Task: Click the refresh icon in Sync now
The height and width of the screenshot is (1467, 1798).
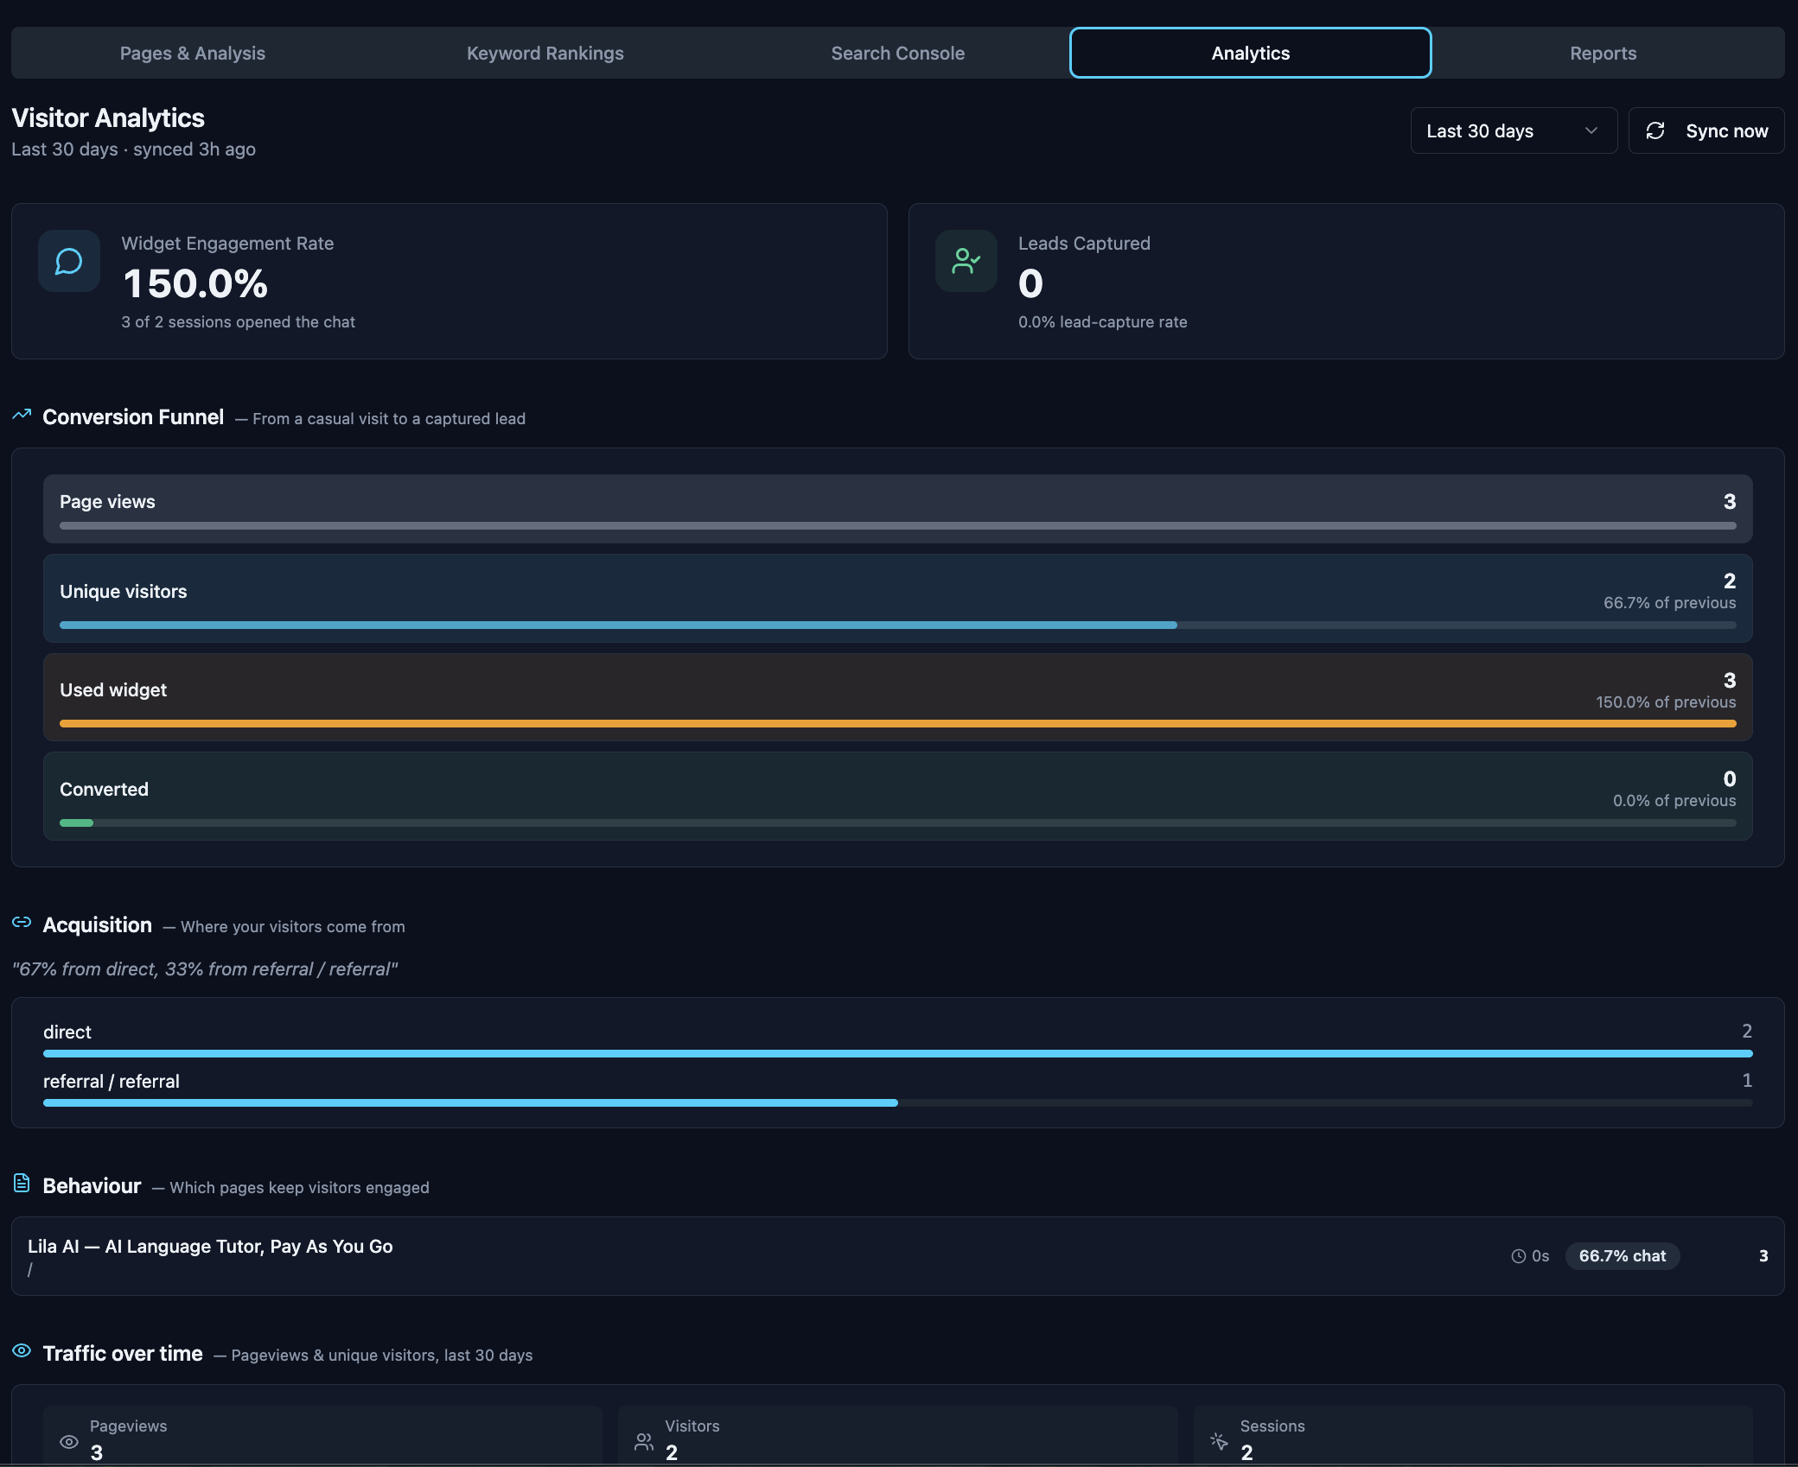Action: coord(1655,130)
